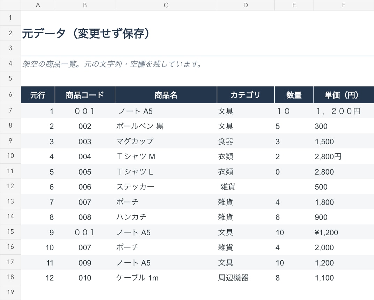Select full-width quantity １０ cell
This screenshot has height=300, width=374.
tap(294, 111)
